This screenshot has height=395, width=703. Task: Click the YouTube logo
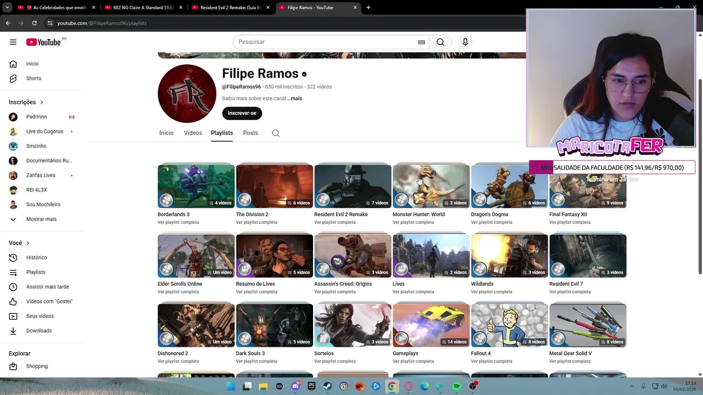coord(43,42)
